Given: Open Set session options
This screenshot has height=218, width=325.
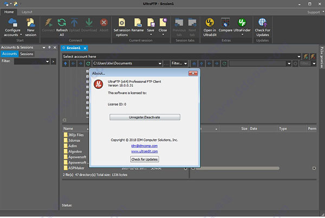Looking at the screenshot, I should [122, 27].
